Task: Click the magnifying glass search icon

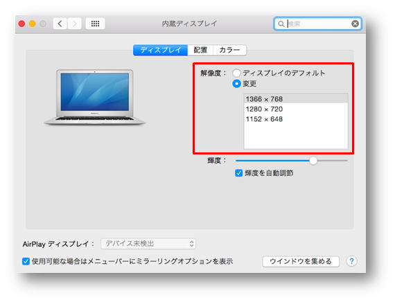Action: click(281, 24)
